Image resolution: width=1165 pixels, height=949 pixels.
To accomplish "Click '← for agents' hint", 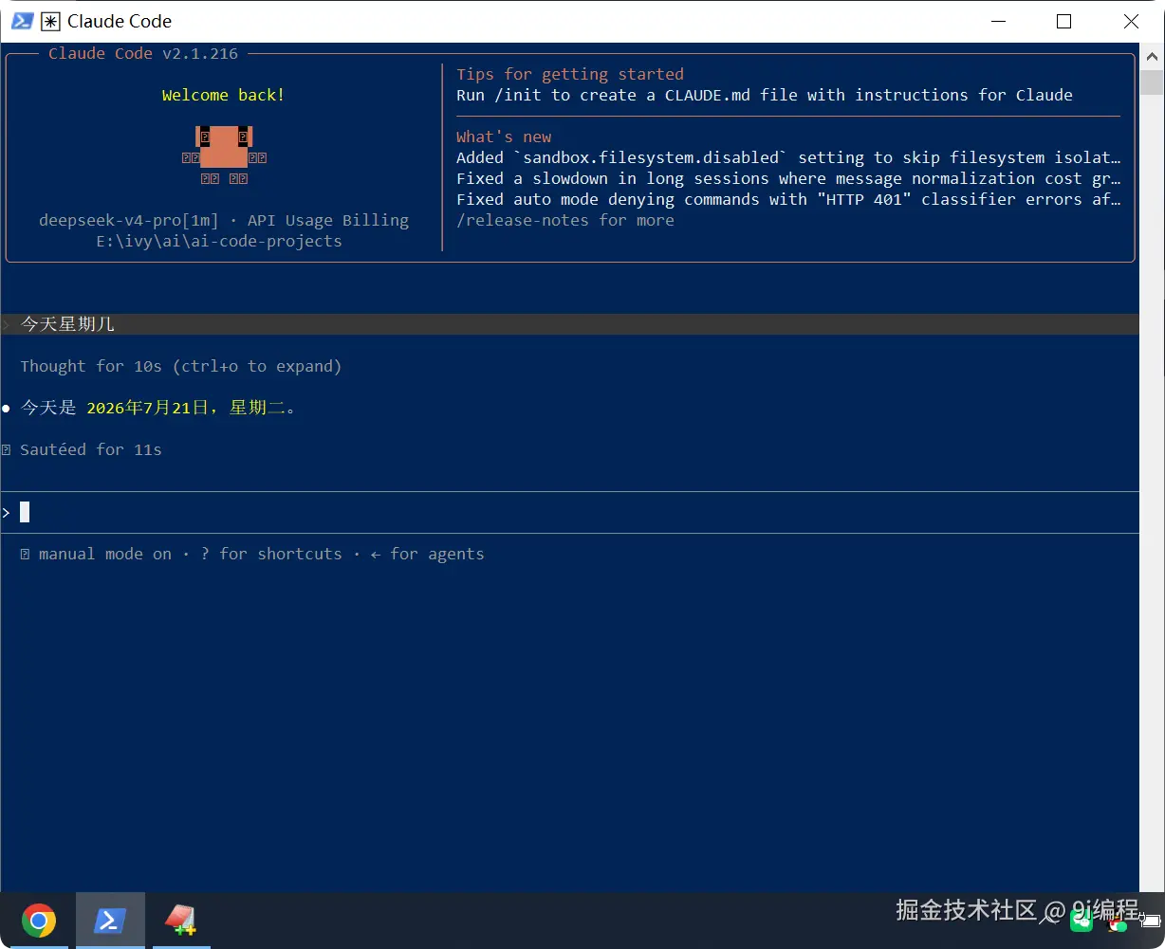I will pyautogui.click(x=428, y=554).
